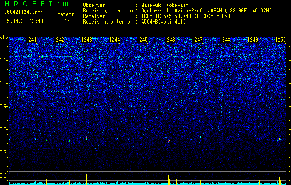This screenshot has height=185, width=291.
Task: Click the 'Observer' field label
Action: (94, 5)
